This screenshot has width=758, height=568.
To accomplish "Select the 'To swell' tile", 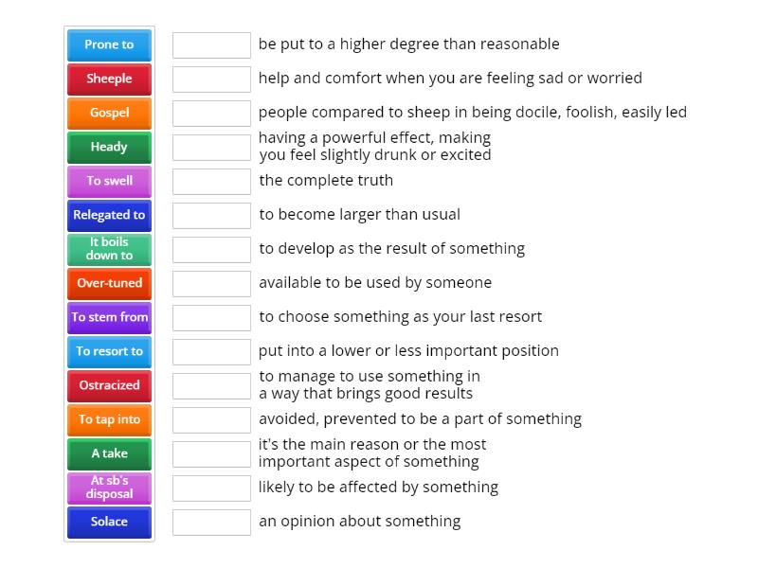I will pyautogui.click(x=109, y=181).
